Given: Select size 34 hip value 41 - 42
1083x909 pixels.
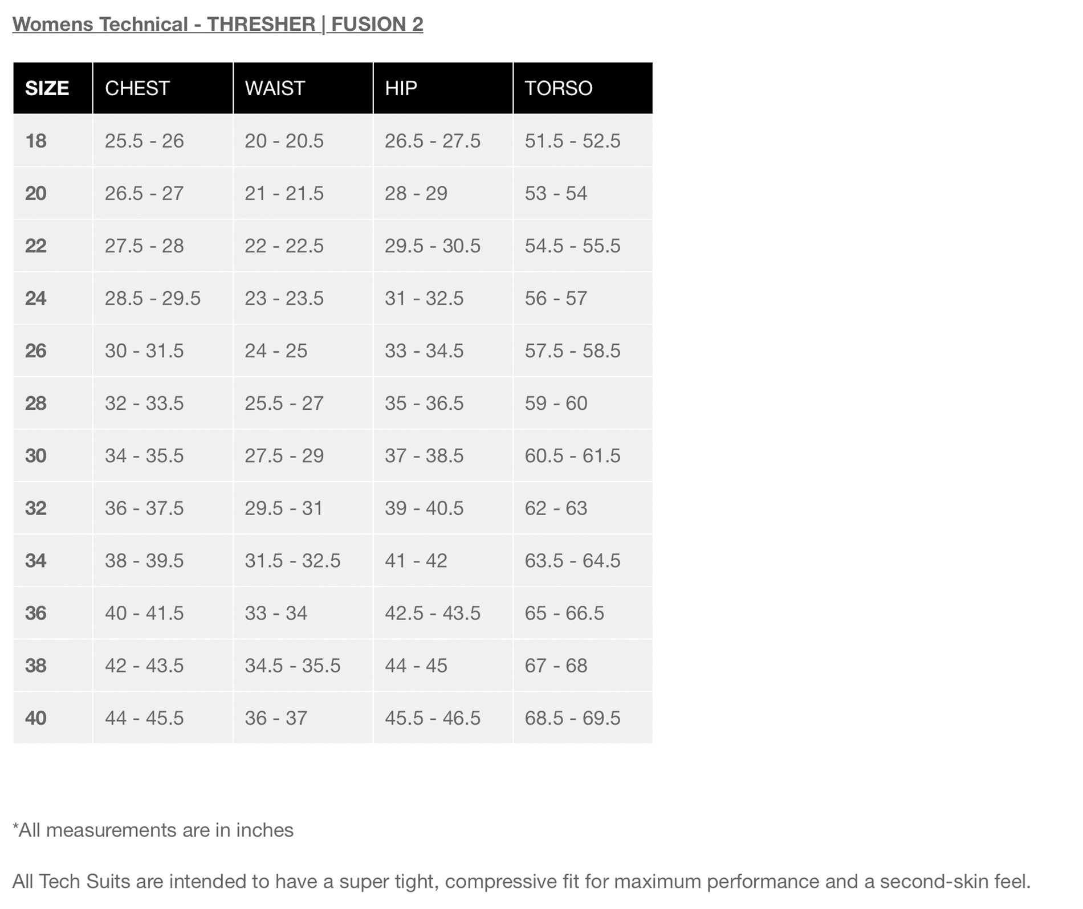Looking at the screenshot, I should (x=416, y=560).
